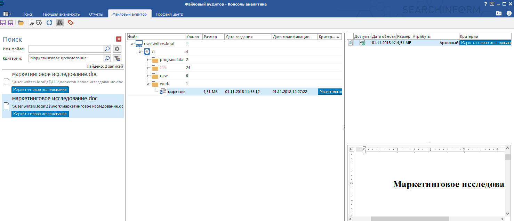This screenshot has height=221, width=514.
Task: Close the Поиск panel with red X
Action: pos(119,39)
